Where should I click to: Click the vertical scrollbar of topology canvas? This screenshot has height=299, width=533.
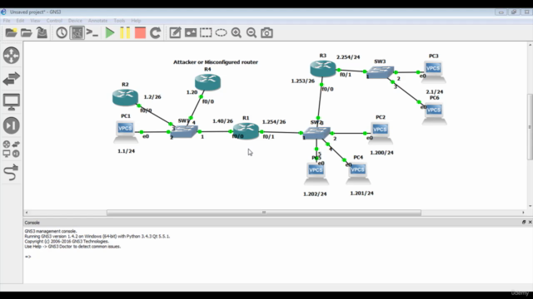(530, 126)
